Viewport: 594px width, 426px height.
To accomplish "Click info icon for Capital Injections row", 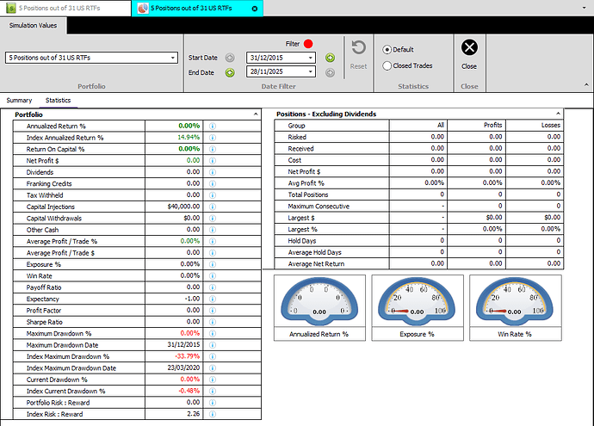I will pyautogui.click(x=212, y=207).
